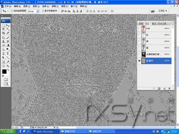Screen dimensions: 179x134
Task: Delete current channel with trash icon
Action: point(169,89)
